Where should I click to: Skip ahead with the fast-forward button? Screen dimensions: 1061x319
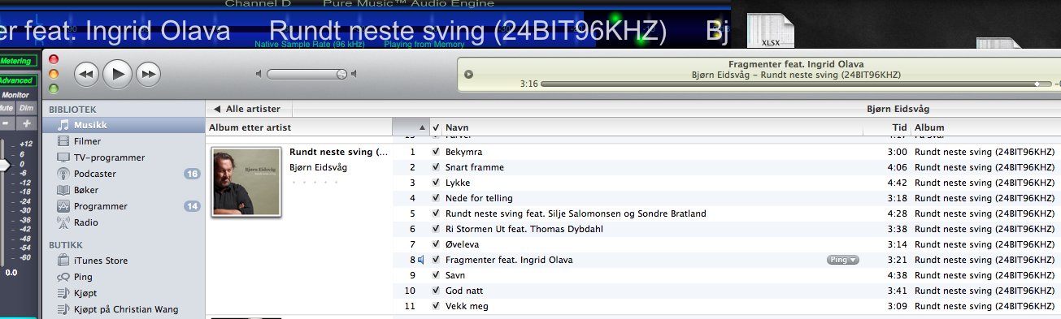[x=148, y=74]
